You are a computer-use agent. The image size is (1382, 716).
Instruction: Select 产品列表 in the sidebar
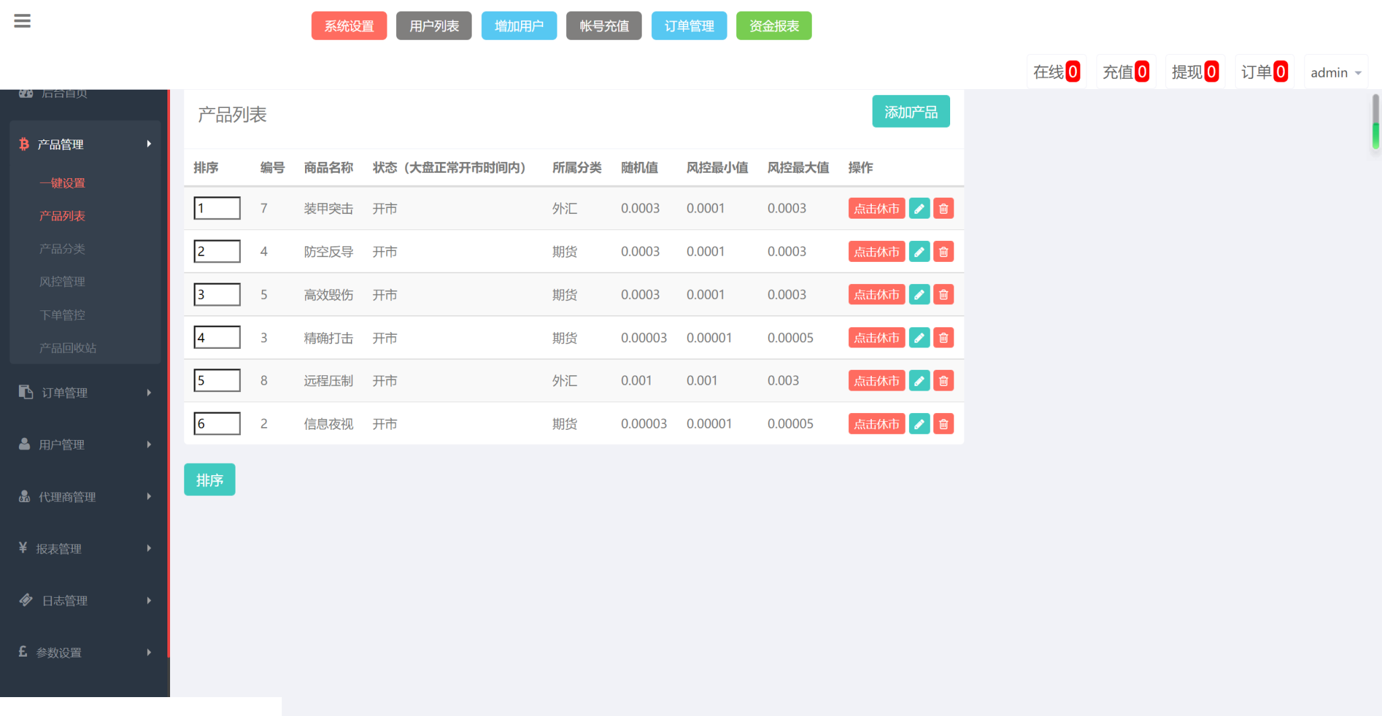tap(62, 216)
